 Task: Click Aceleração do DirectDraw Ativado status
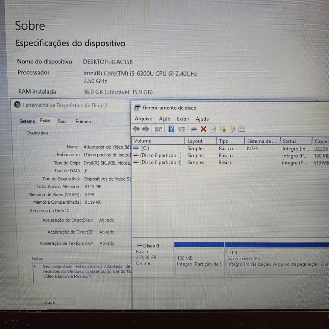(107, 220)
